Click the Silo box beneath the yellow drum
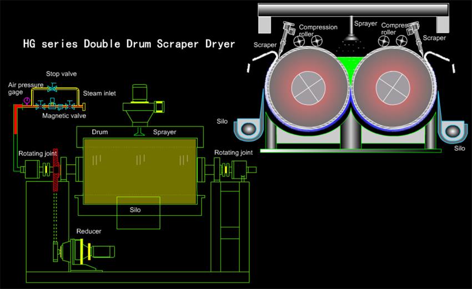 [138, 211]
